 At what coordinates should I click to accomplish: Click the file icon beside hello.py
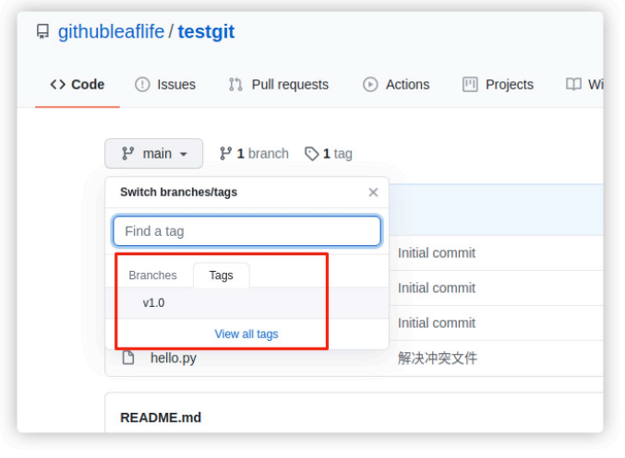[x=128, y=358]
